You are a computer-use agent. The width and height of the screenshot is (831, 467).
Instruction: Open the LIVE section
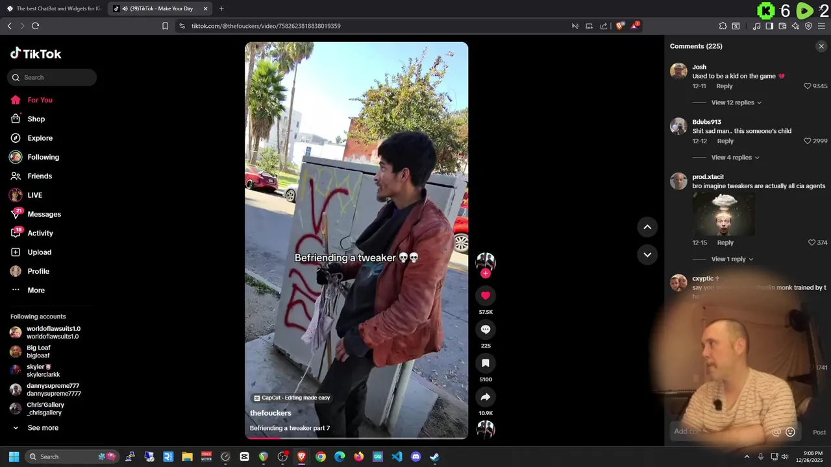coord(35,195)
